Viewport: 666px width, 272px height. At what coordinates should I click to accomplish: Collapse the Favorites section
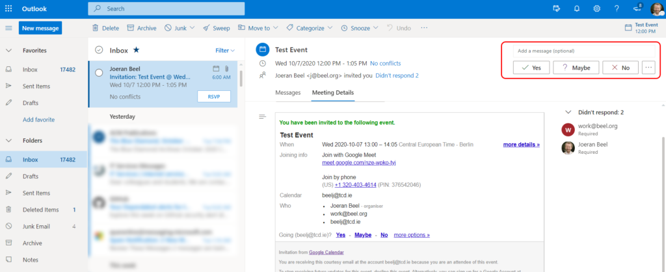(x=8, y=51)
